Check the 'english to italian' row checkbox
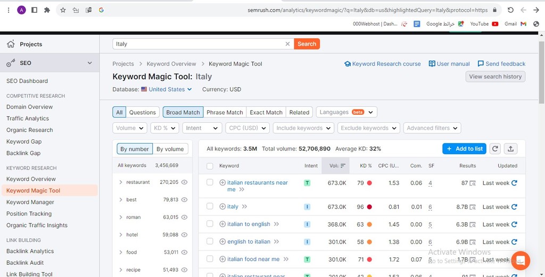545x277 pixels. (210, 241)
